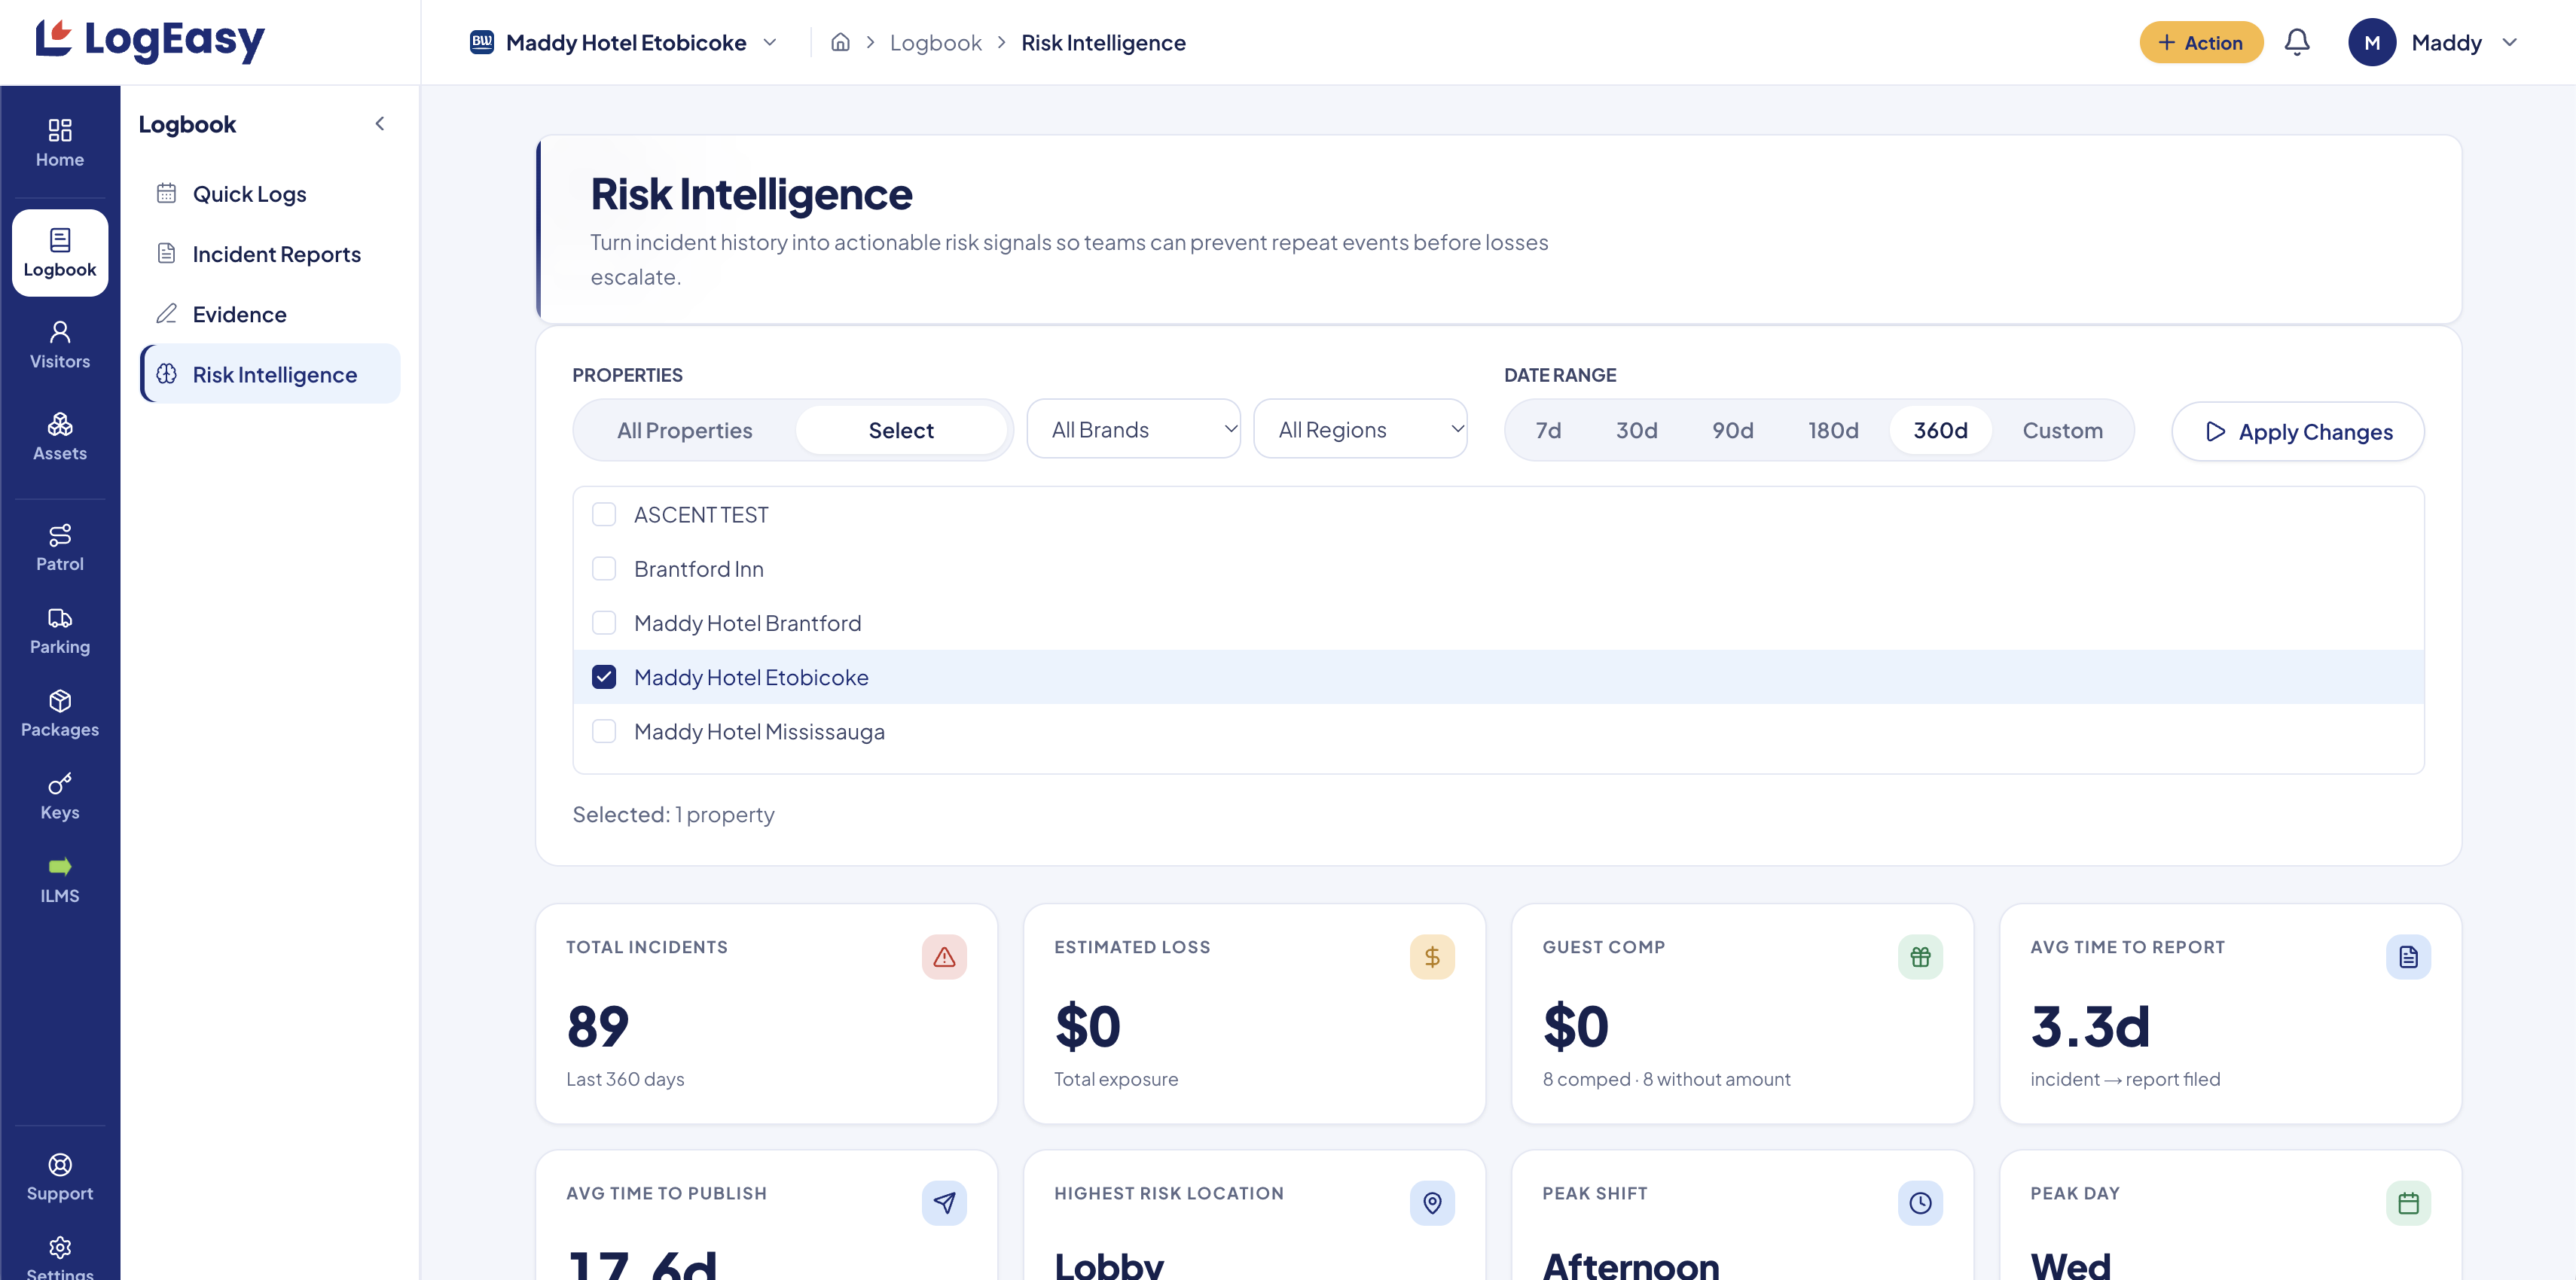Click the Estimated Loss dollar icon
Screen dimensions: 2576x1280
pyautogui.click(x=1432, y=957)
